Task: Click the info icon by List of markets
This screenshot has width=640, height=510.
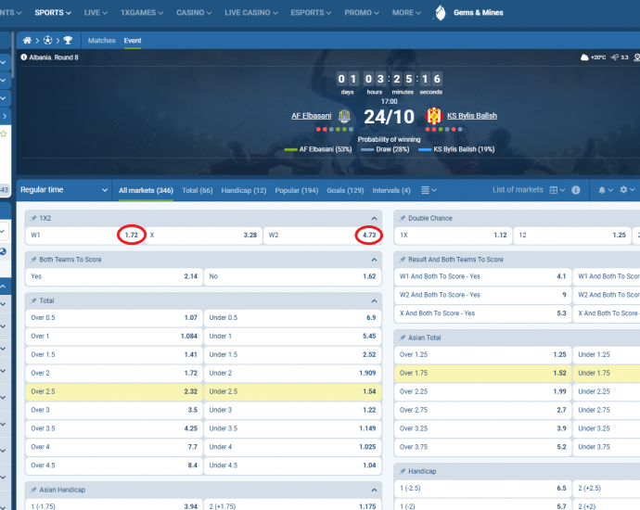Action: pos(575,190)
